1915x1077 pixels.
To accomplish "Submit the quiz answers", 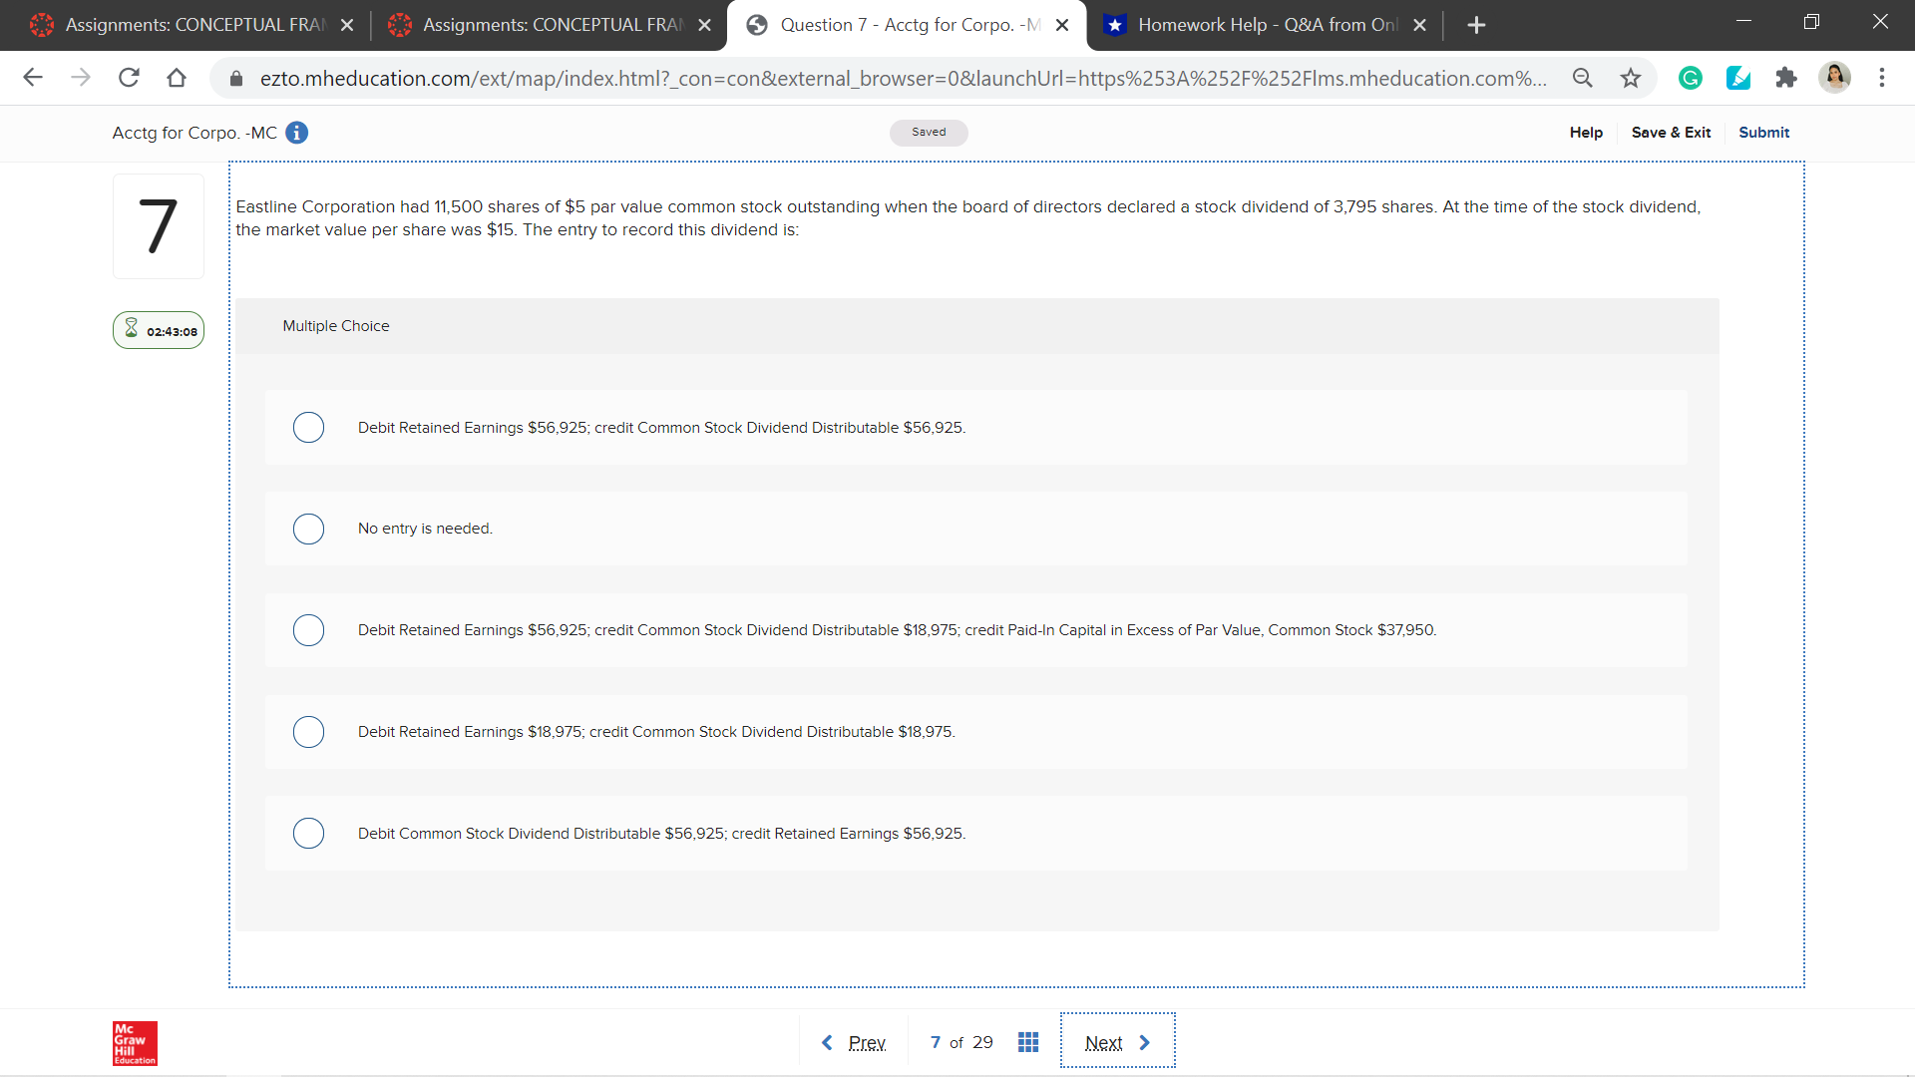I will [x=1763, y=133].
